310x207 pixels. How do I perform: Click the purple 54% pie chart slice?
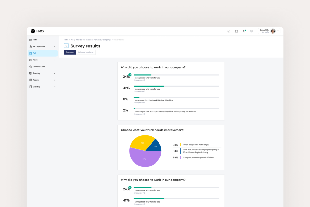144,159
